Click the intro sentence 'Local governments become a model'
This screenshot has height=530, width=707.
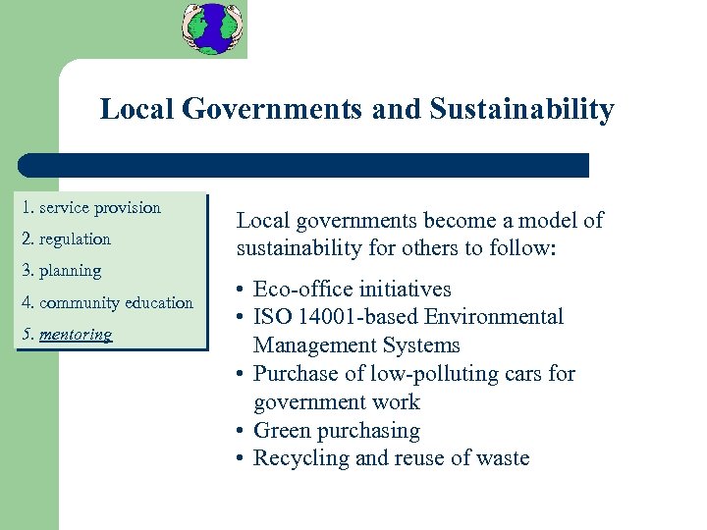(x=419, y=234)
